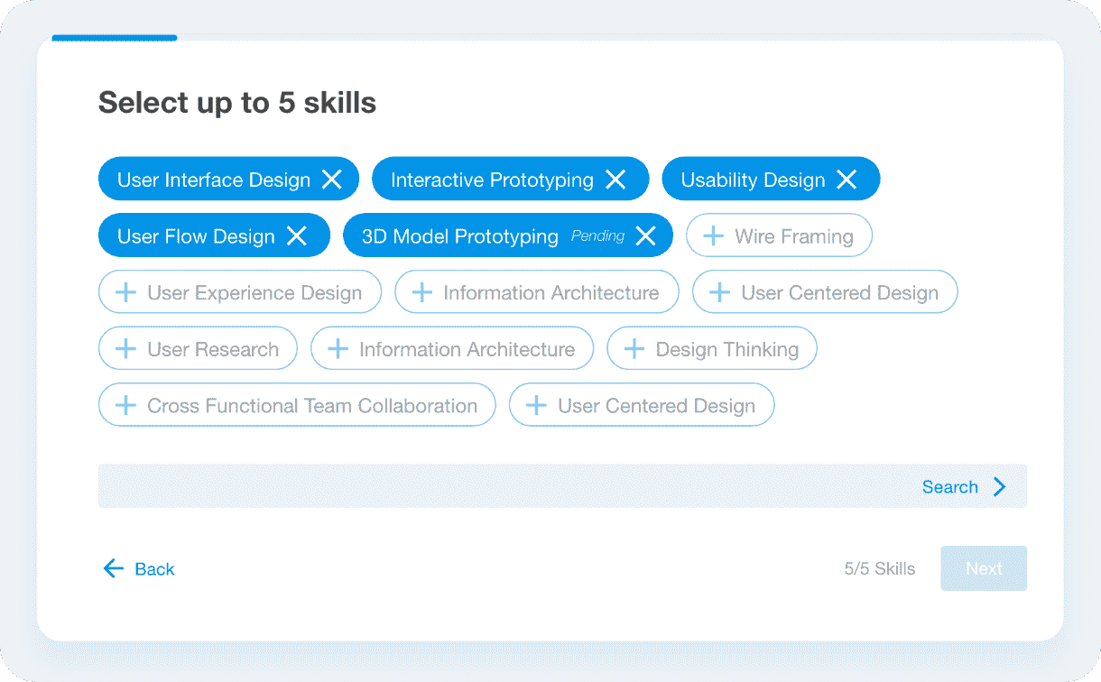Viewport: 1101px width, 682px height.
Task: Remove "User Interface Design" via its X icon
Action: coord(331,179)
